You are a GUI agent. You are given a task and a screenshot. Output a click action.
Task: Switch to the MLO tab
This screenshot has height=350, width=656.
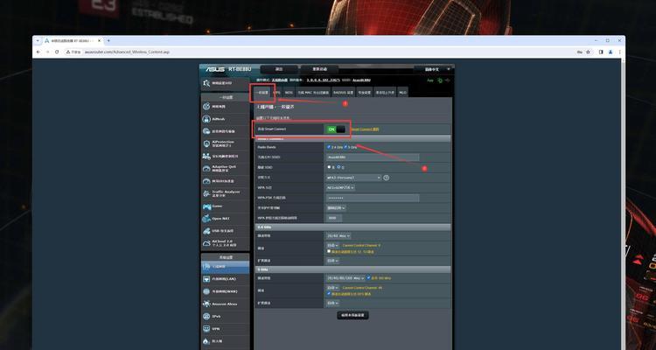[x=402, y=92]
